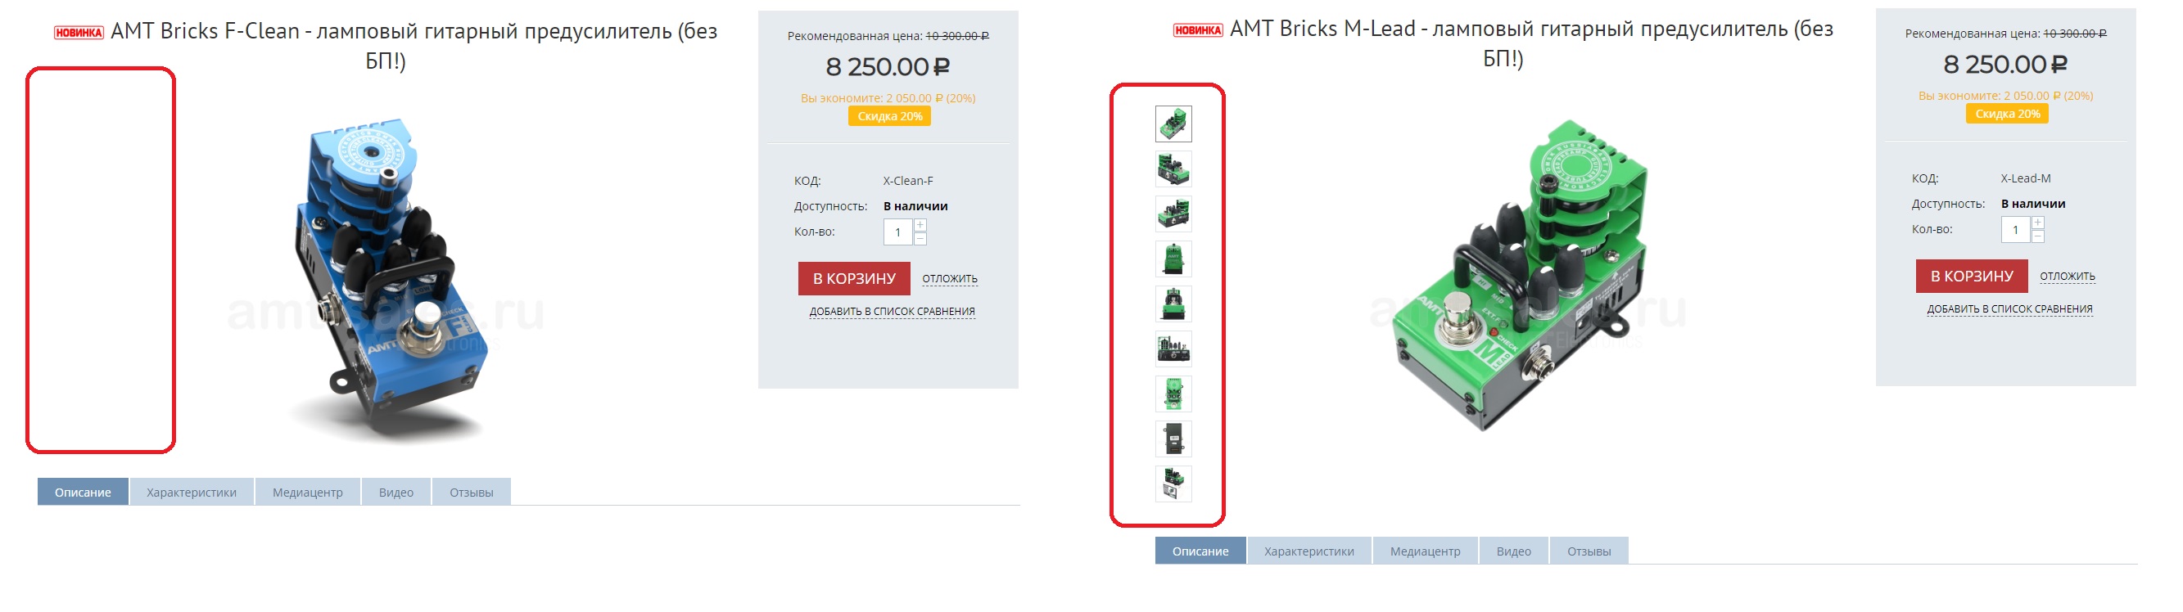The image size is (2183, 612).
Task: Click the 8 250.00 ₽ price for F-Clean
Action: coord(888,66)
